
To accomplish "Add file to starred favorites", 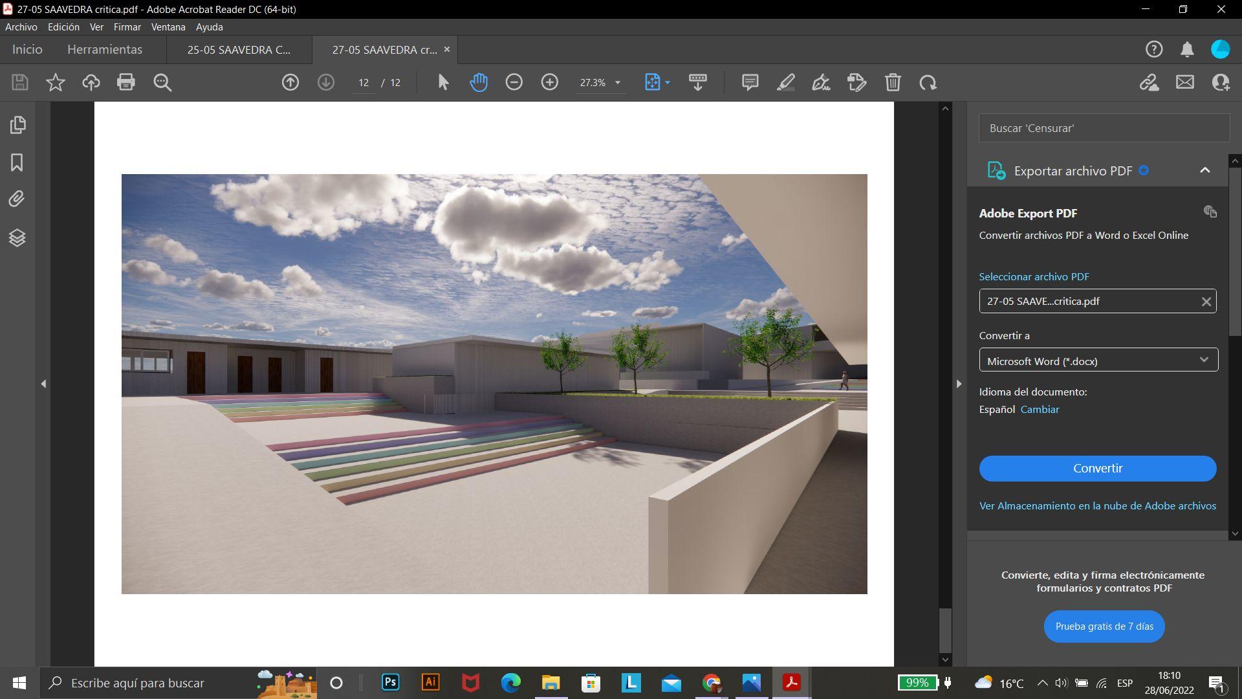I will point(56,82).
